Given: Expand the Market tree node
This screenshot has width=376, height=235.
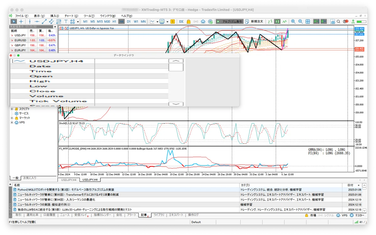Looking at the screenshot, I should pyautogui.click(x=12, y=118).
